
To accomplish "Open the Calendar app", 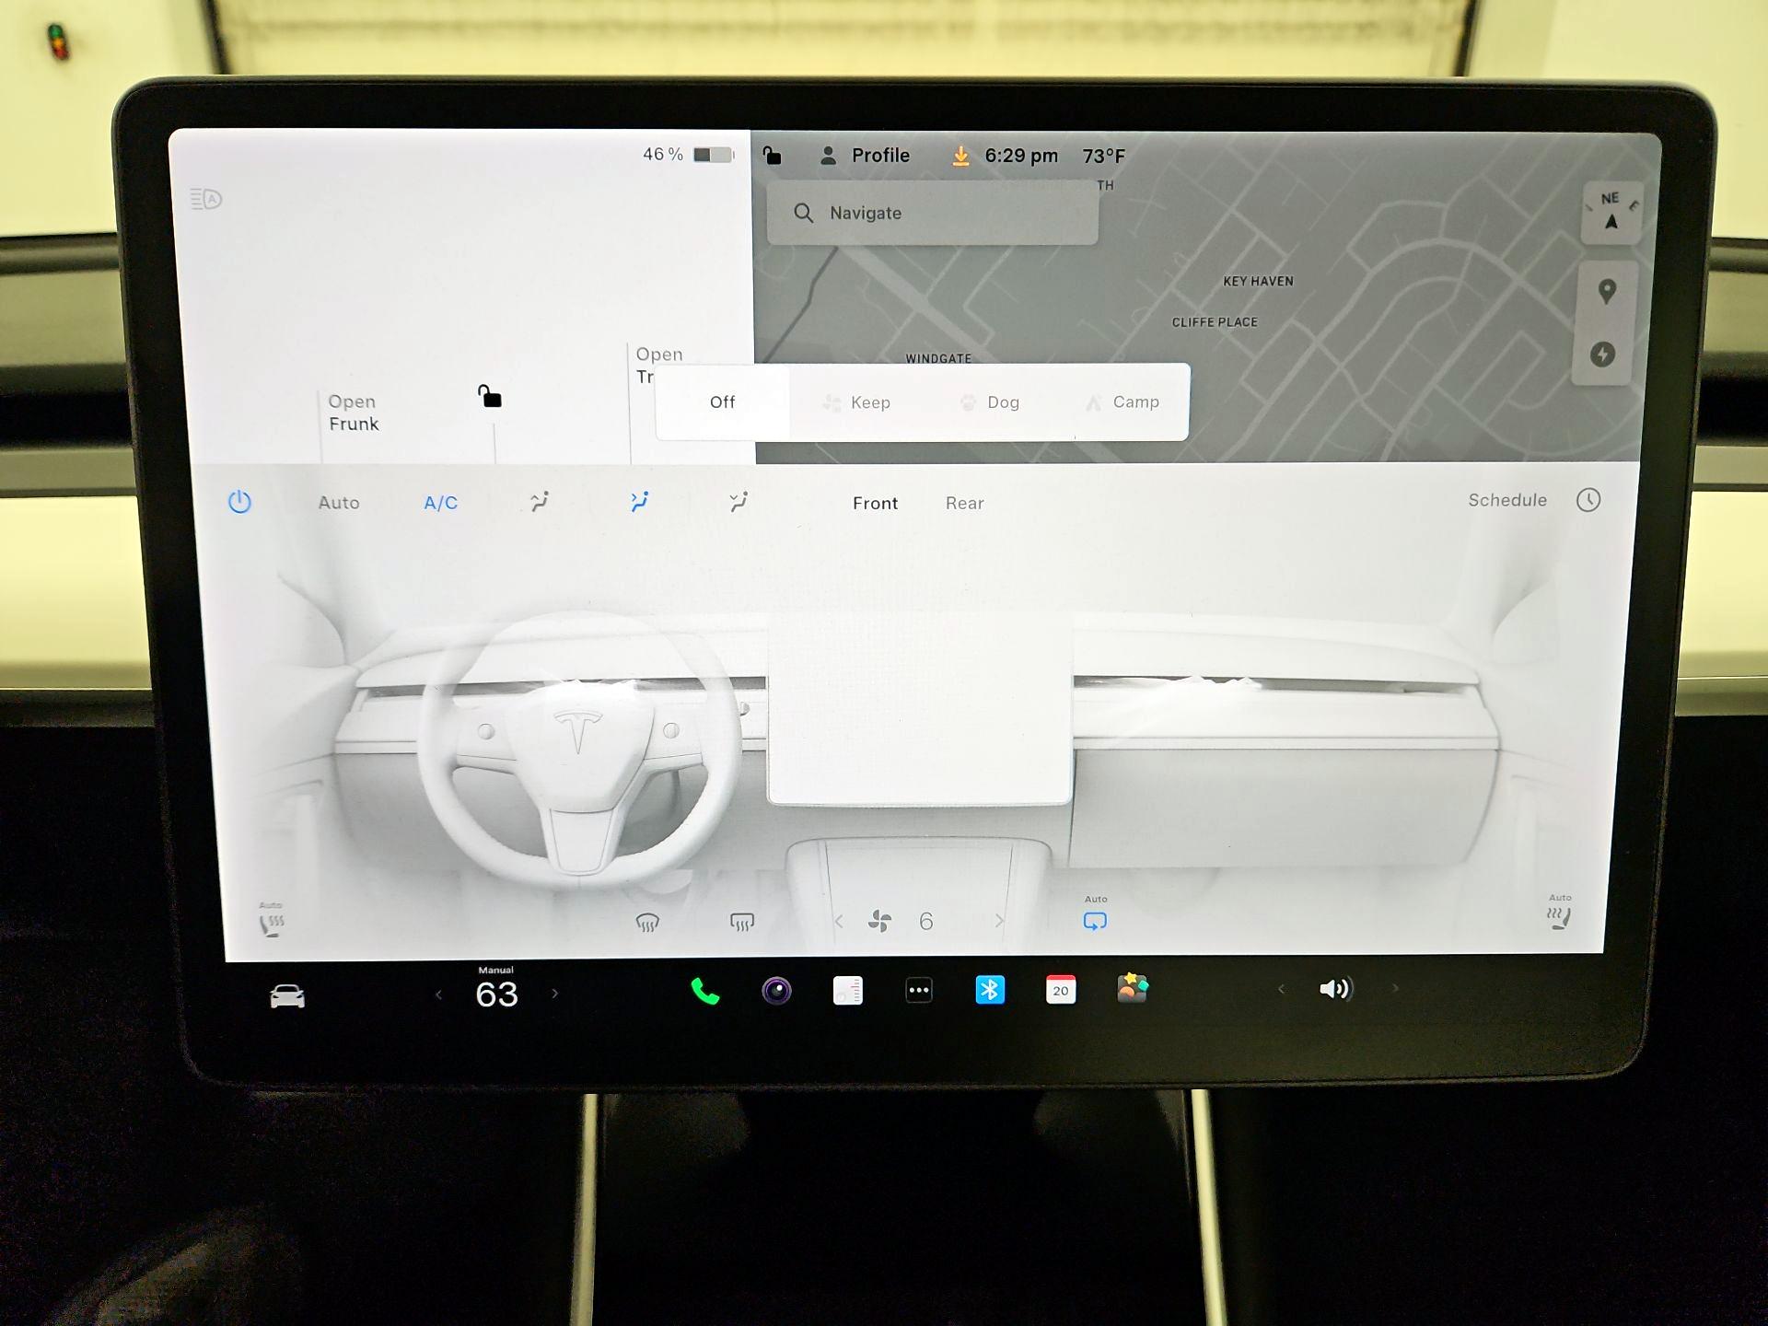I will [1061, 990].
